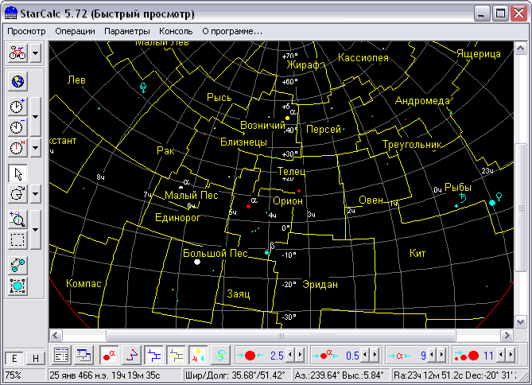This screenshot has height=385, width=532.
Task: Click star-name magnitude icon showing 0.5
Action: point(325,356)
